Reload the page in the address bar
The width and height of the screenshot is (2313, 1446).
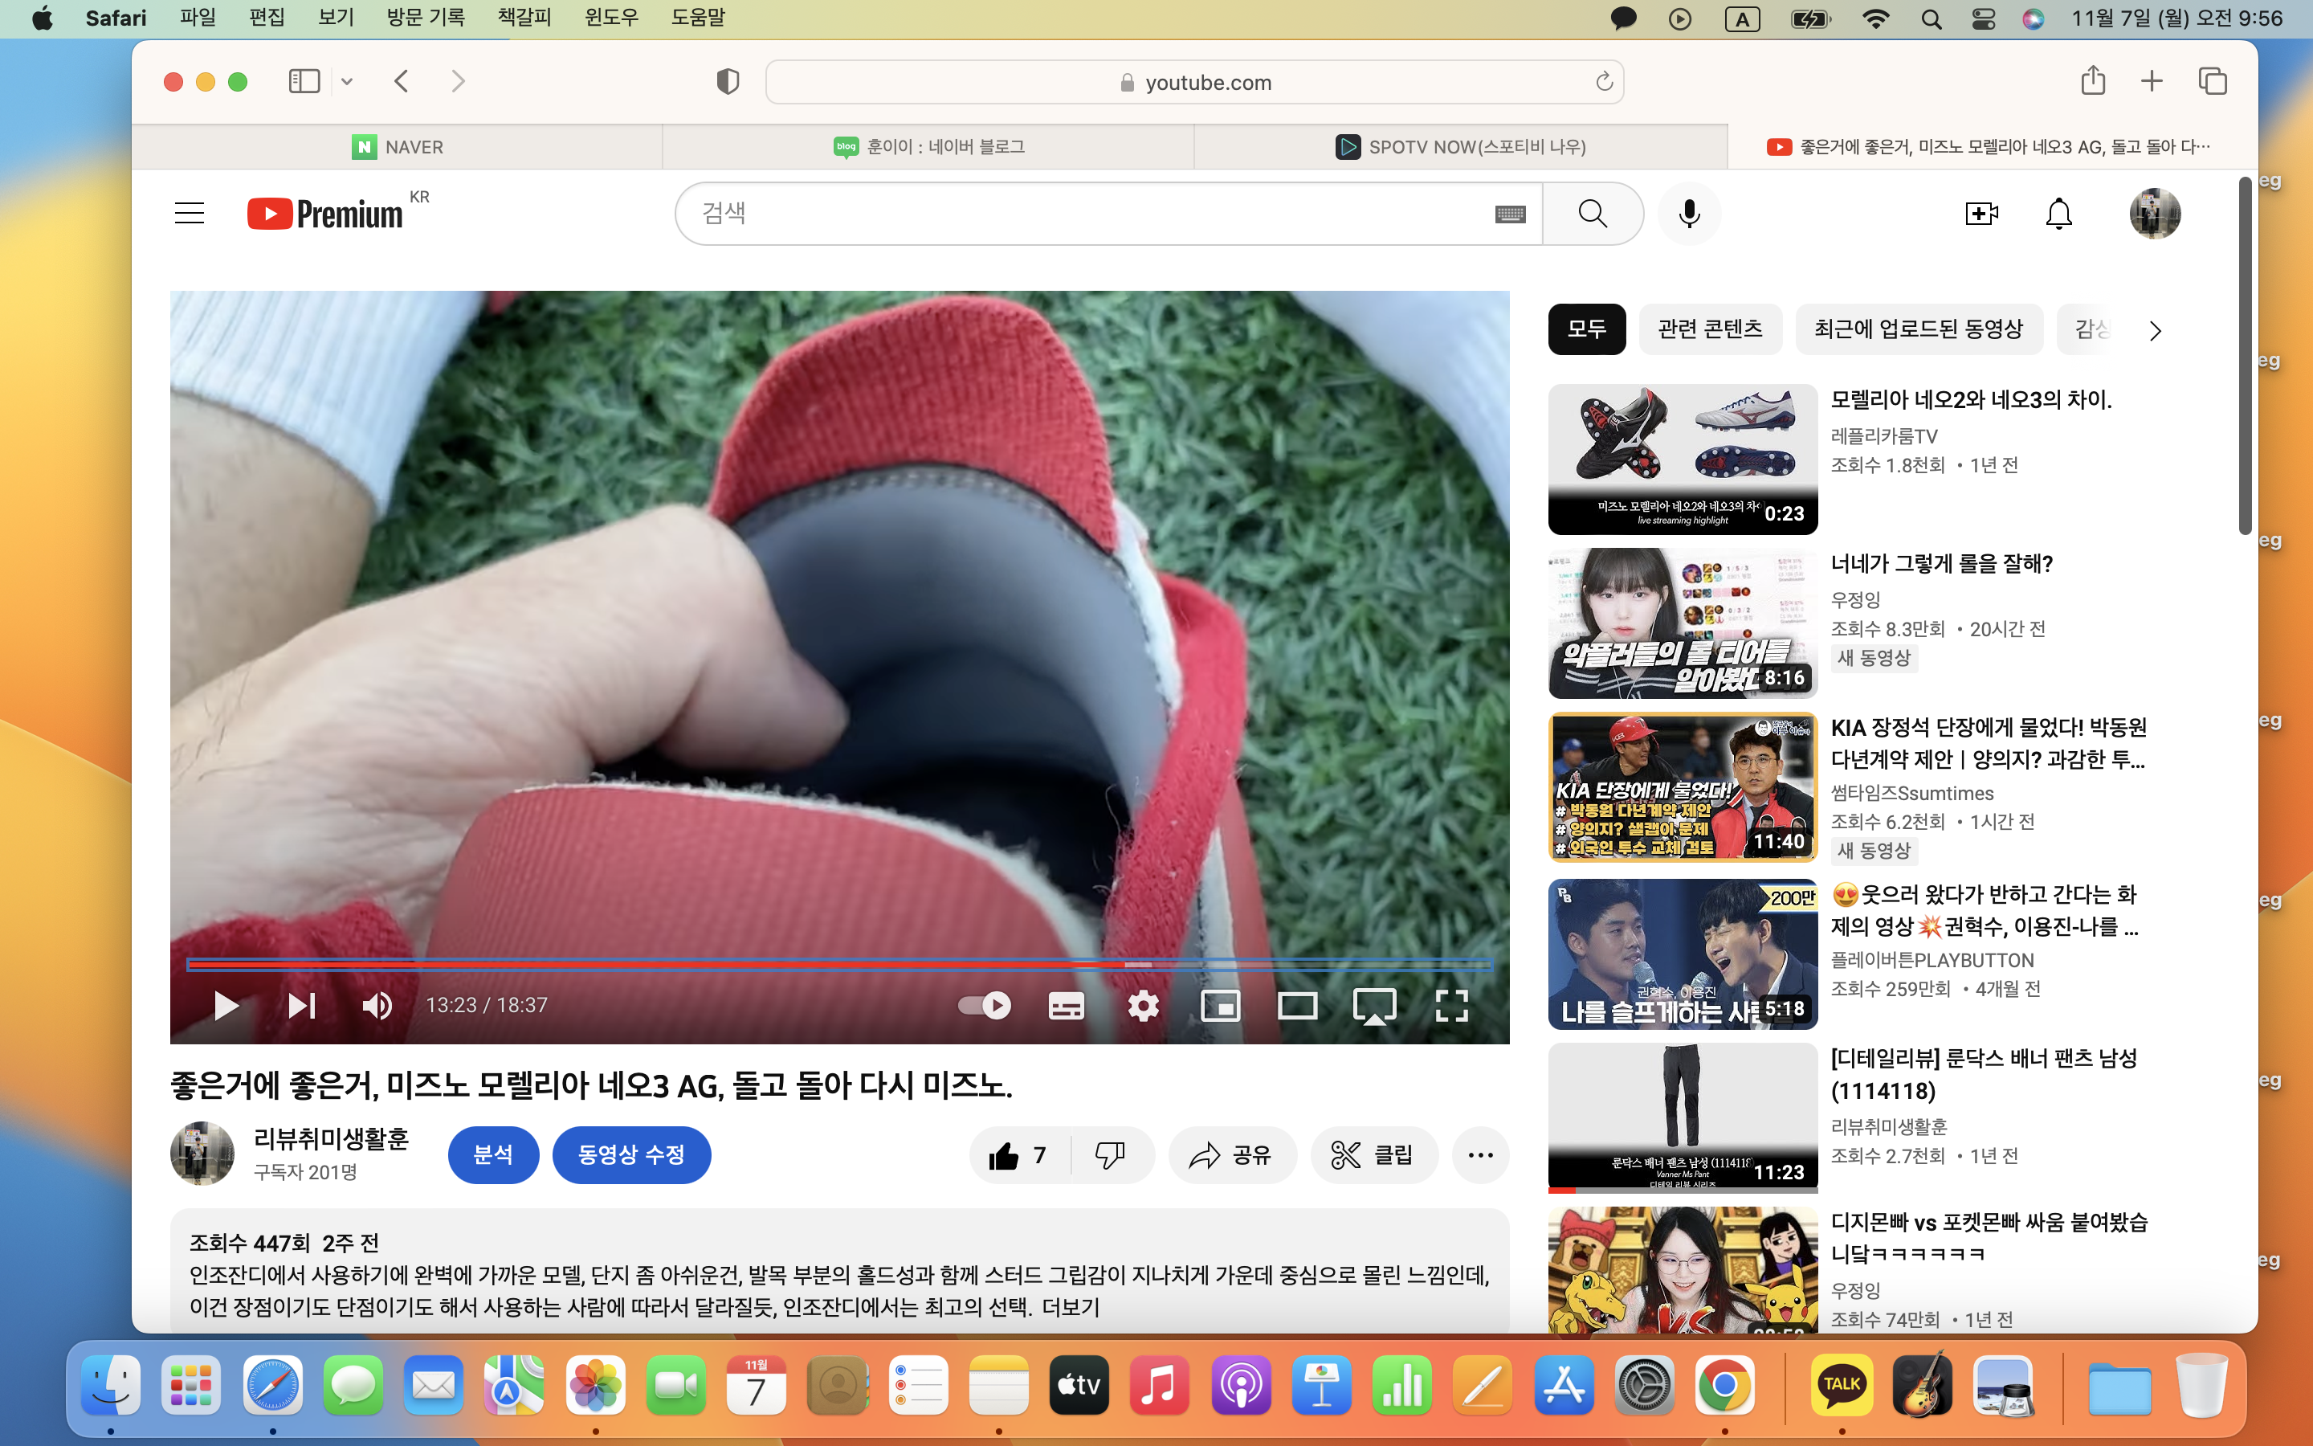click(x=1603, y=82)
